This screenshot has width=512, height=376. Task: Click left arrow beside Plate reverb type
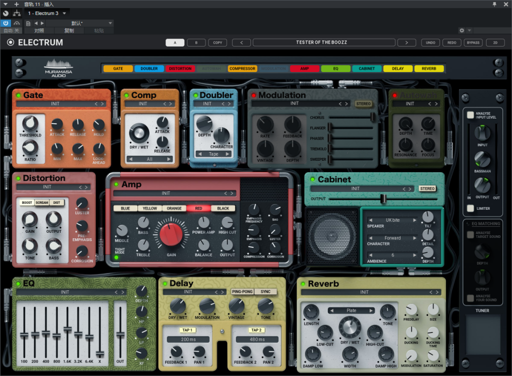coord(332,310)
